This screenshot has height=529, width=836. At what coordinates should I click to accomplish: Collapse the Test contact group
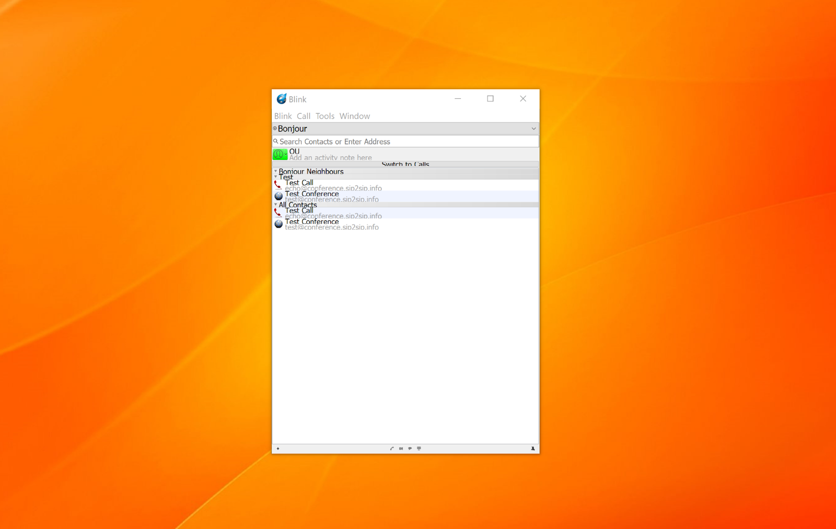click(x=275, y=177)
